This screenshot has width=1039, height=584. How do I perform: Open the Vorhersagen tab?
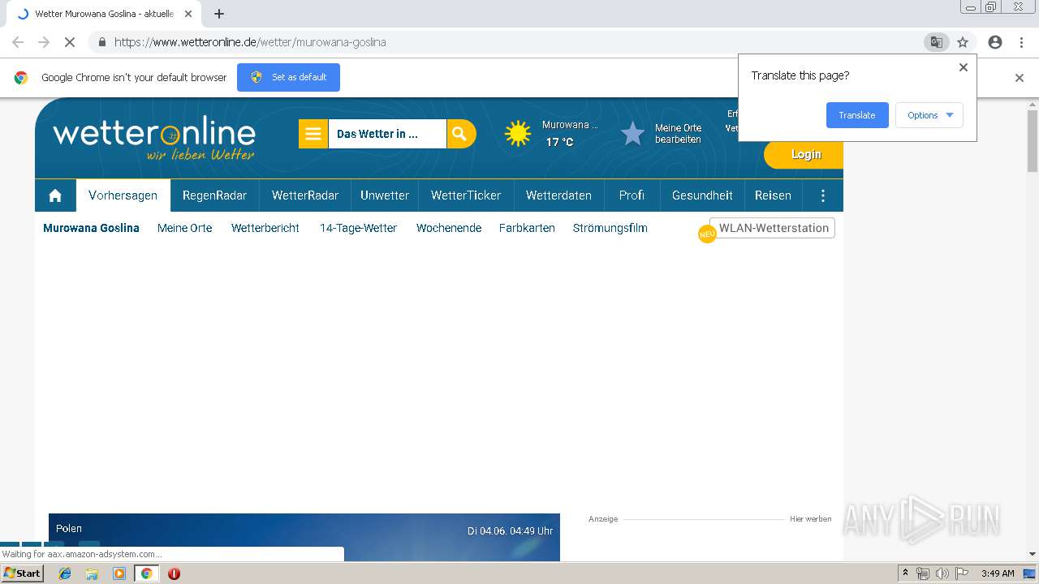[x=123, y=195]
